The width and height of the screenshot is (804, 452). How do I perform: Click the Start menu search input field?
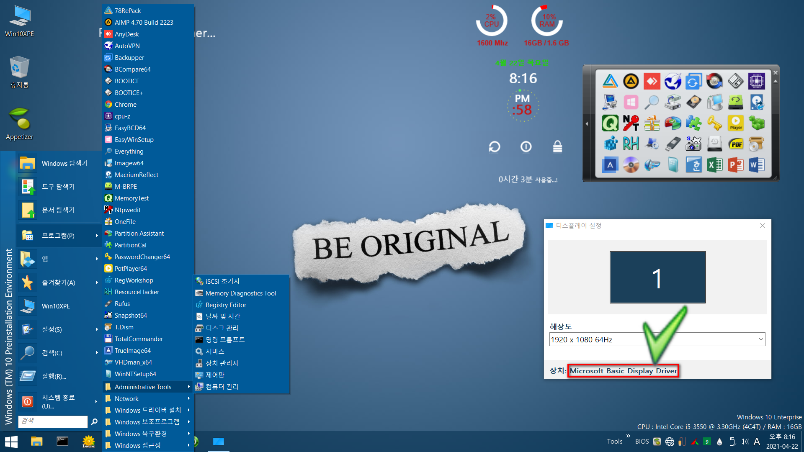click(x=53, y=421)
